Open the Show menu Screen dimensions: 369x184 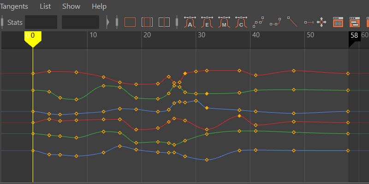click(71, 6)
